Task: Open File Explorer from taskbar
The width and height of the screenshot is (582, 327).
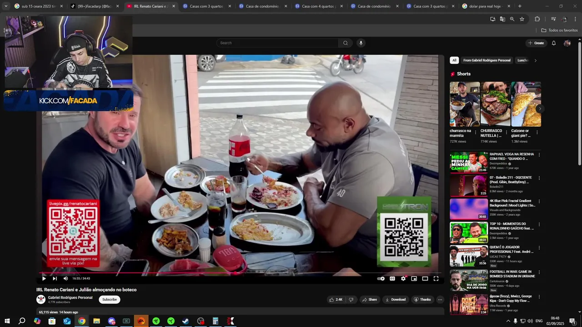Action: pyautogui.click(x=96, y=321)
